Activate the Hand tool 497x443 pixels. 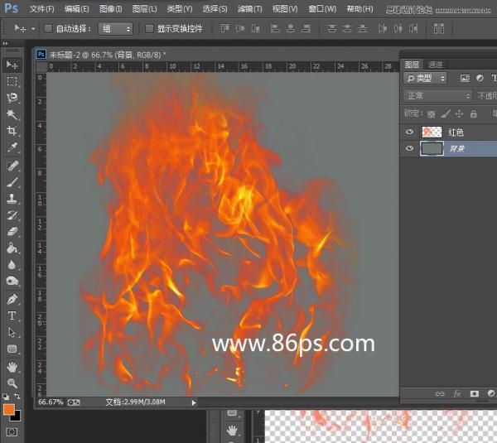[x=12, y=367]
